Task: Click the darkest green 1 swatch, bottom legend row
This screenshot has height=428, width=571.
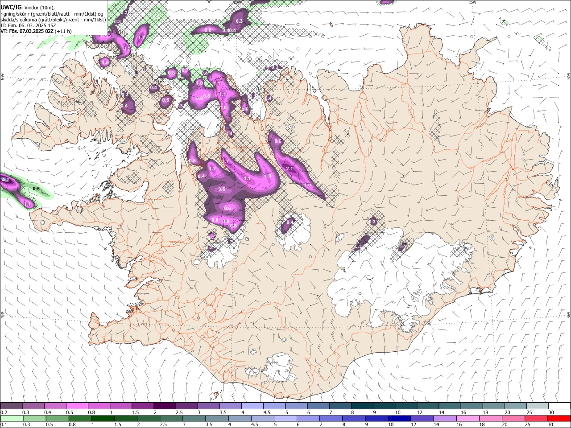Action: [103, 418]
